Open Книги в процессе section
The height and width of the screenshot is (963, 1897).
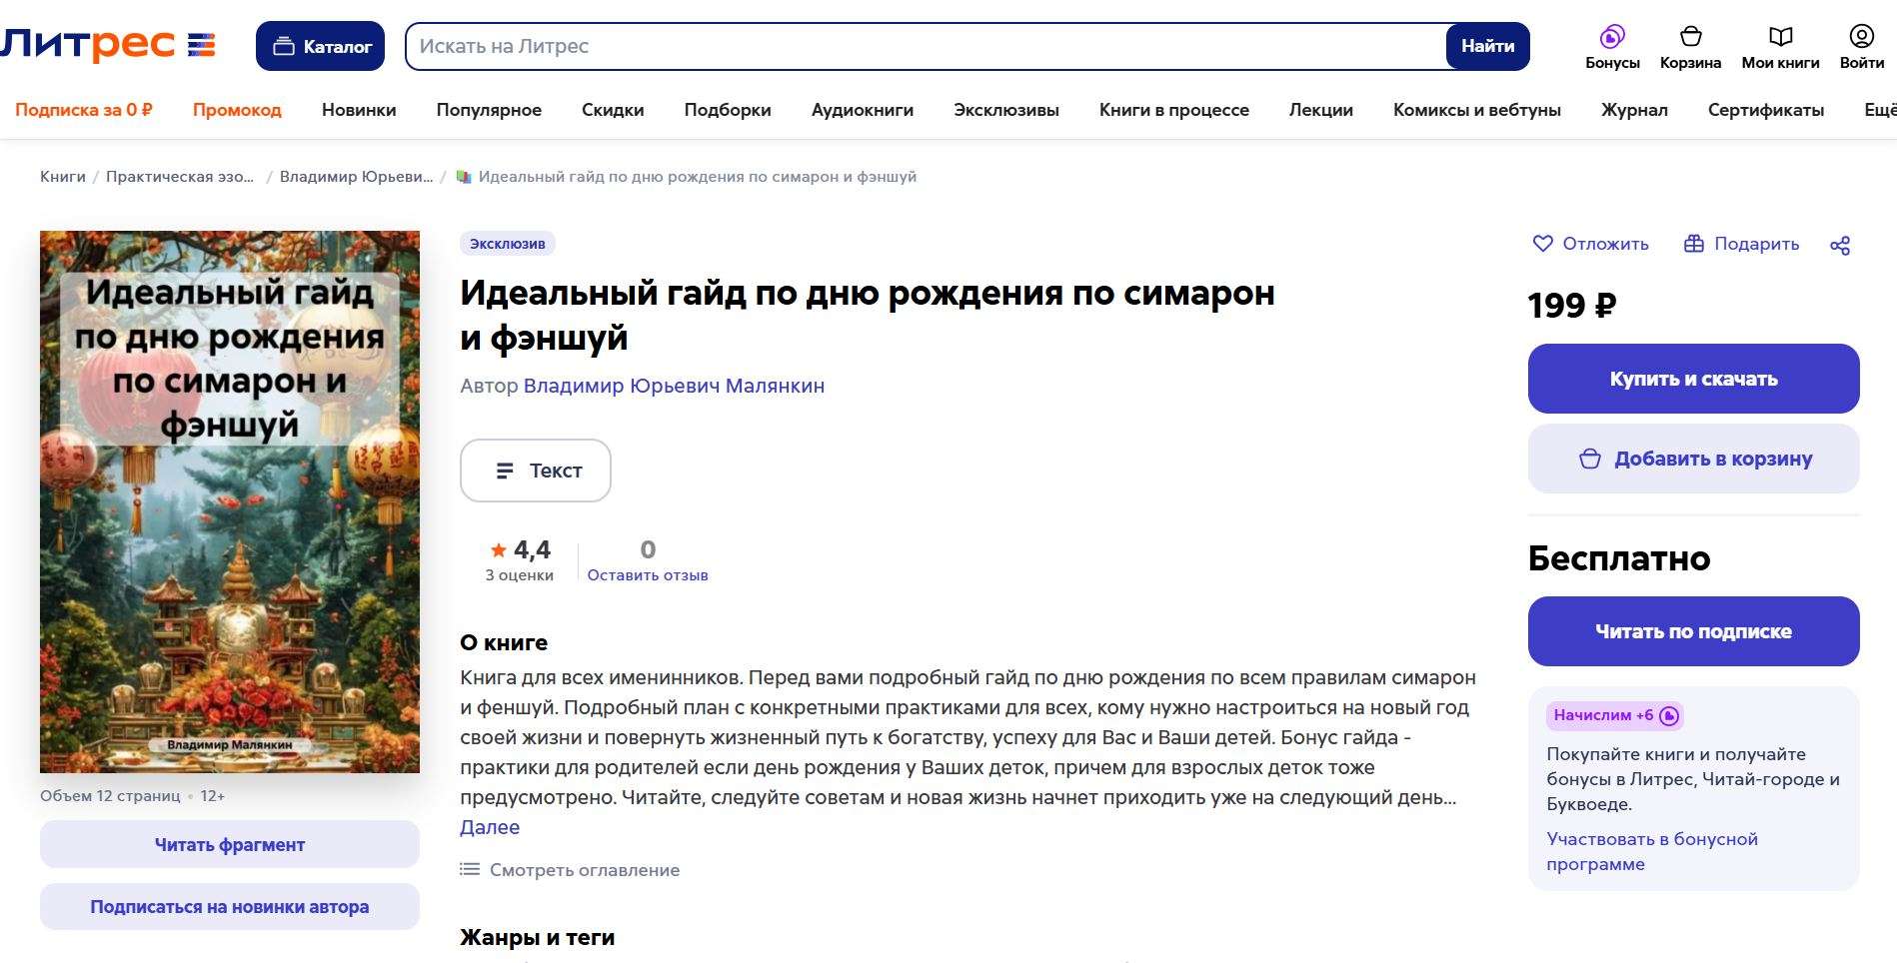point(1174,110)
